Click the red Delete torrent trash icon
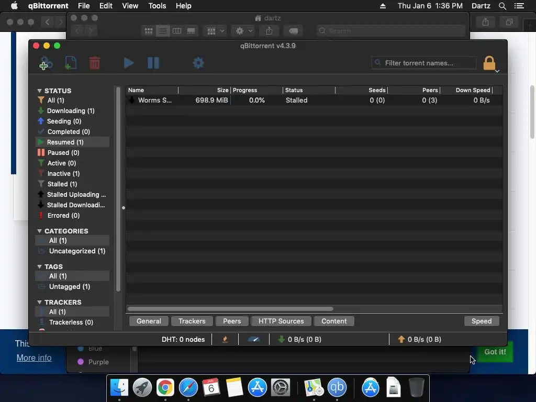 (x=95, y=63)
